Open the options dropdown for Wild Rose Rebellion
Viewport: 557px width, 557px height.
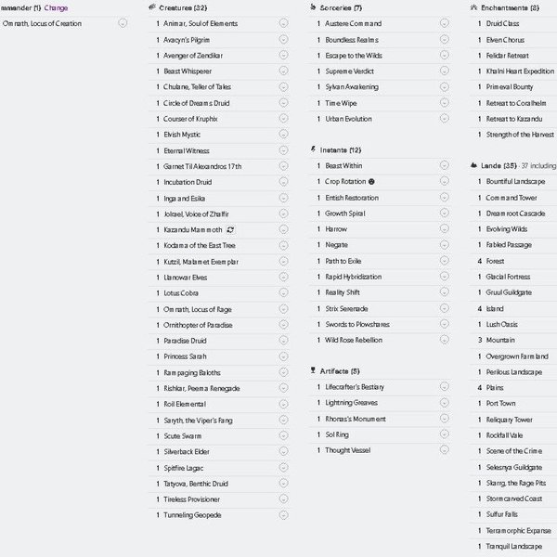[443, 340]
